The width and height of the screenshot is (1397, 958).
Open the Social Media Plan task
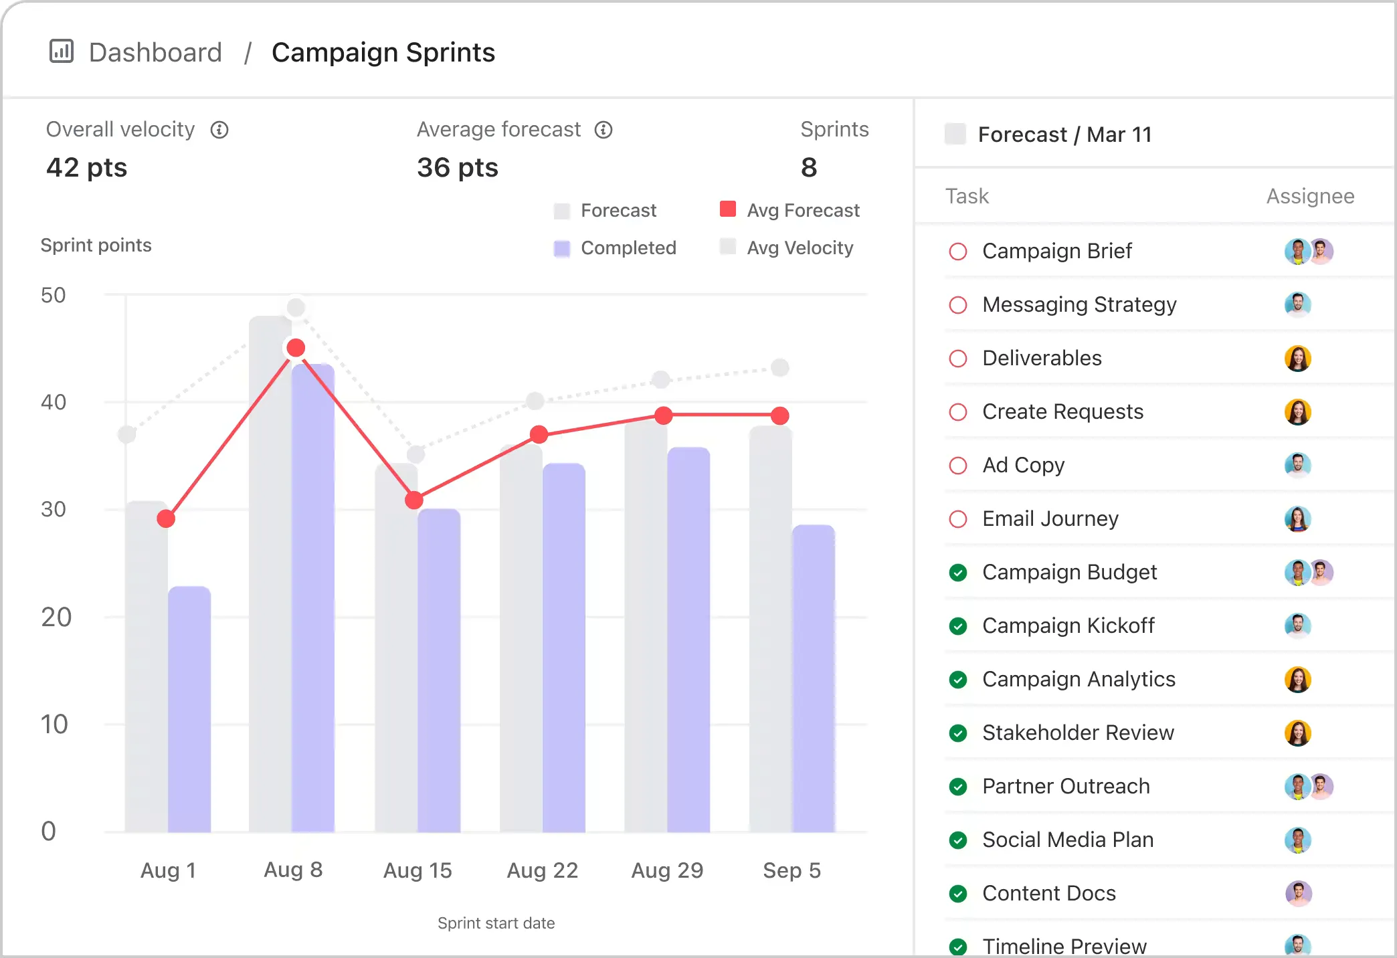tap(1068, 840)
